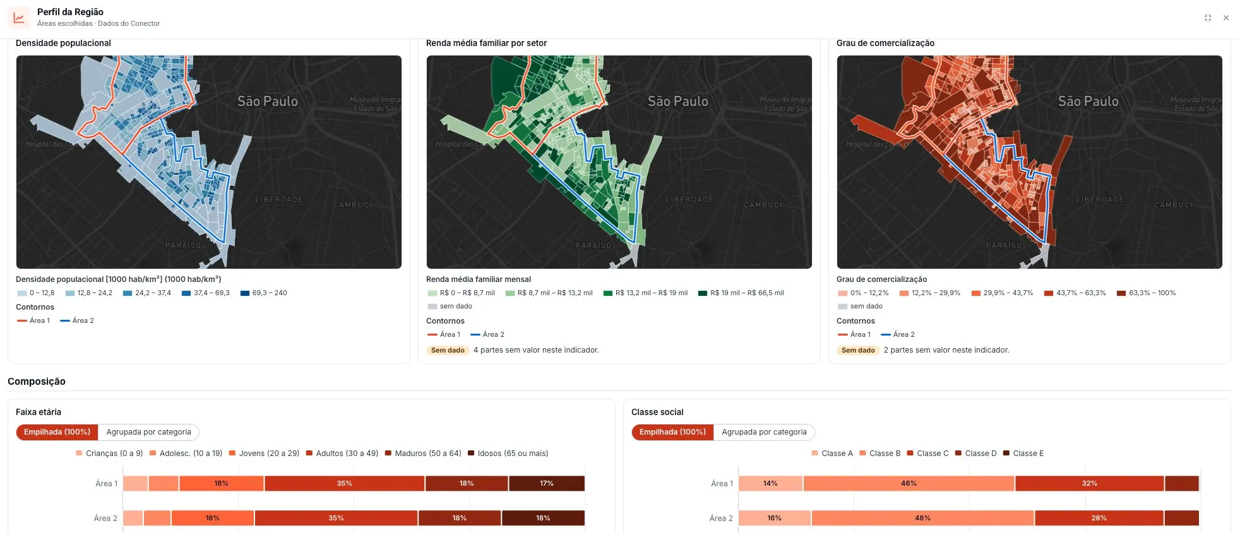Click Área 2's 48% bar in Classe social

point(923,518)
